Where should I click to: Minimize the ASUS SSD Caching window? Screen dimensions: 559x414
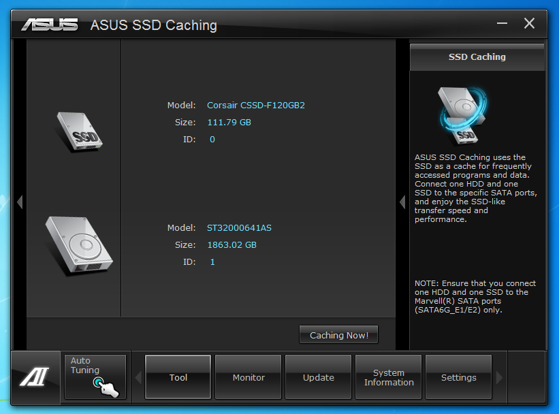coord(502,24)
